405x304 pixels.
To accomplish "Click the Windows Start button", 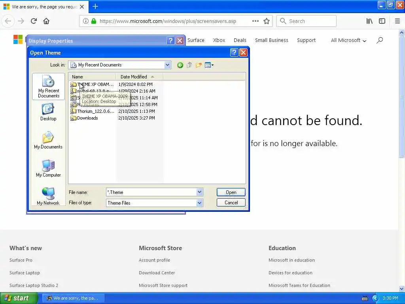I will [19, 298].
